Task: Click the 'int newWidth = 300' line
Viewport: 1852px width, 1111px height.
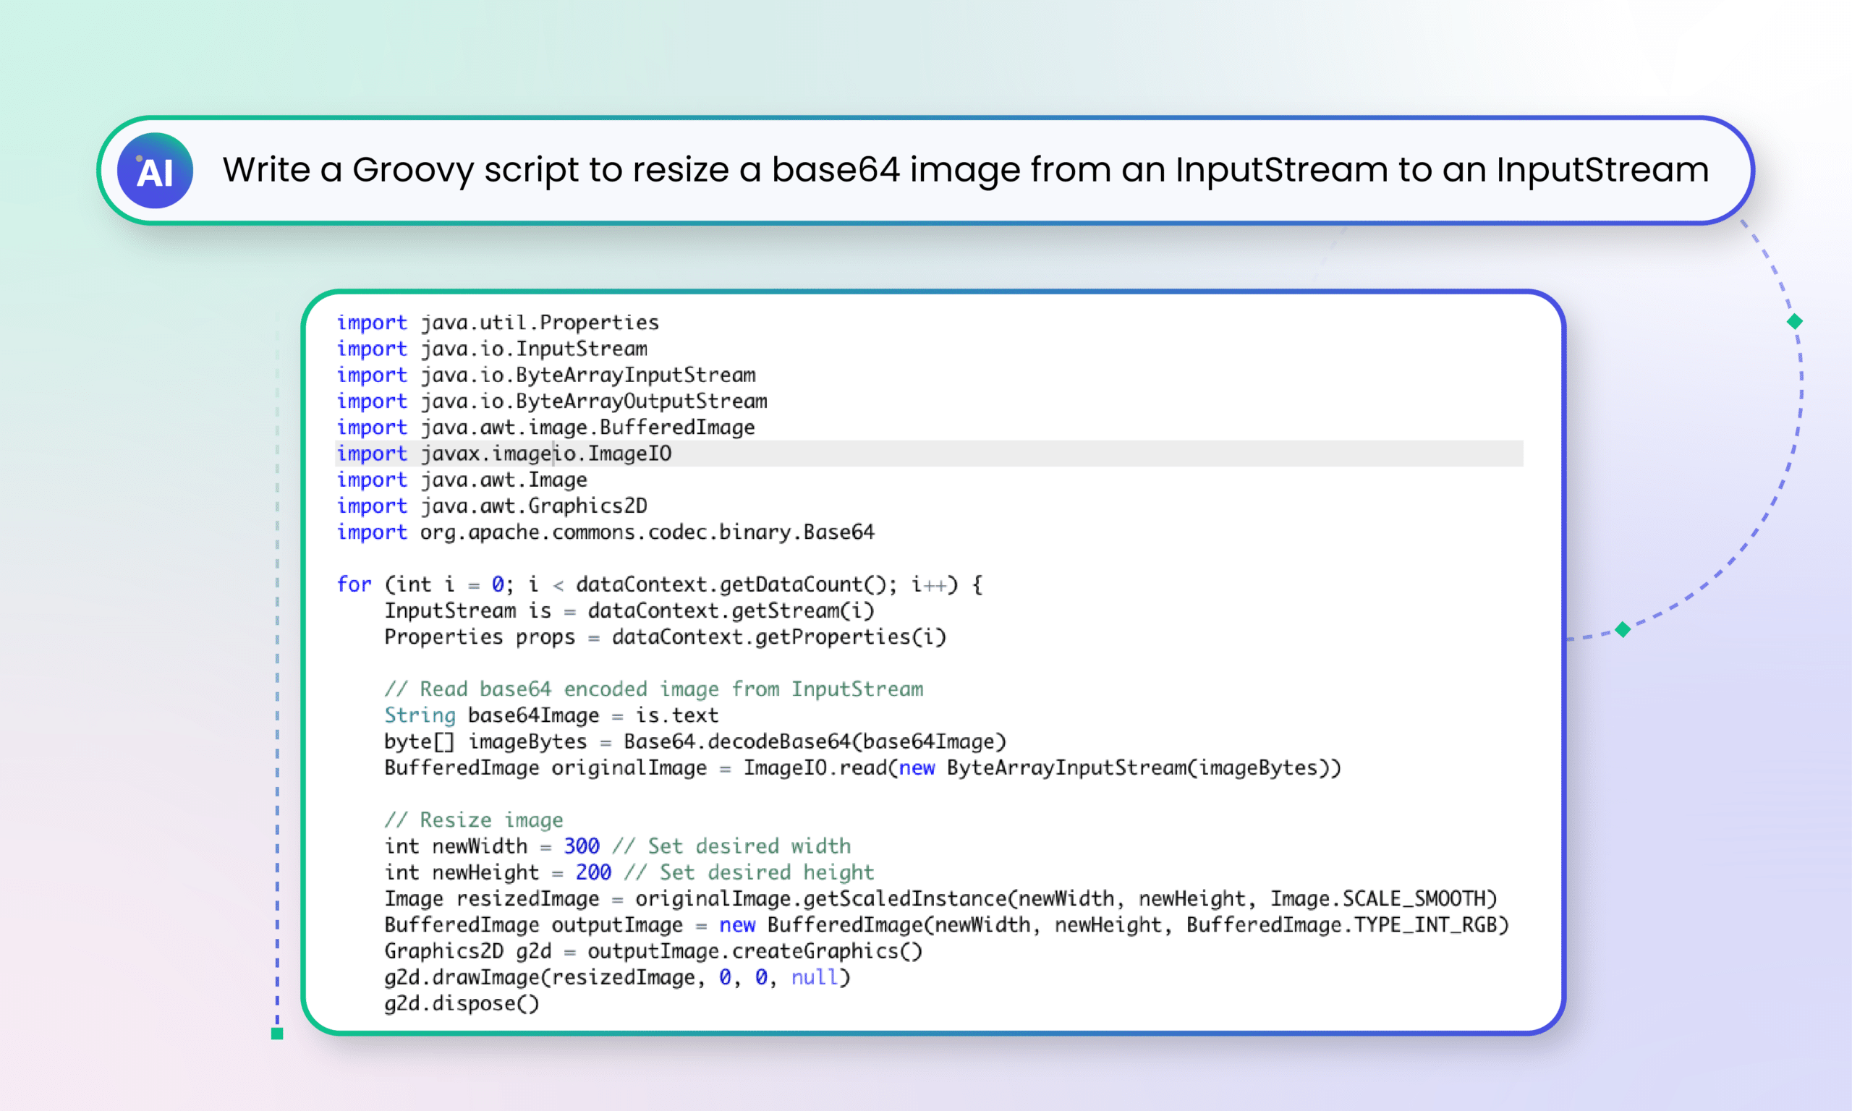Action: click(x=618, y=847)
